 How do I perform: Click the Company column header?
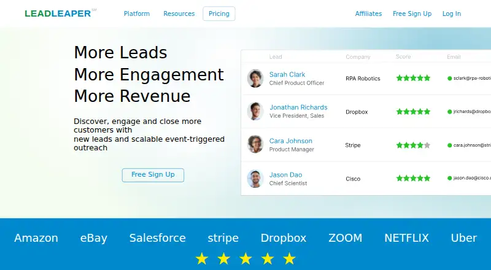coord(358,56)
